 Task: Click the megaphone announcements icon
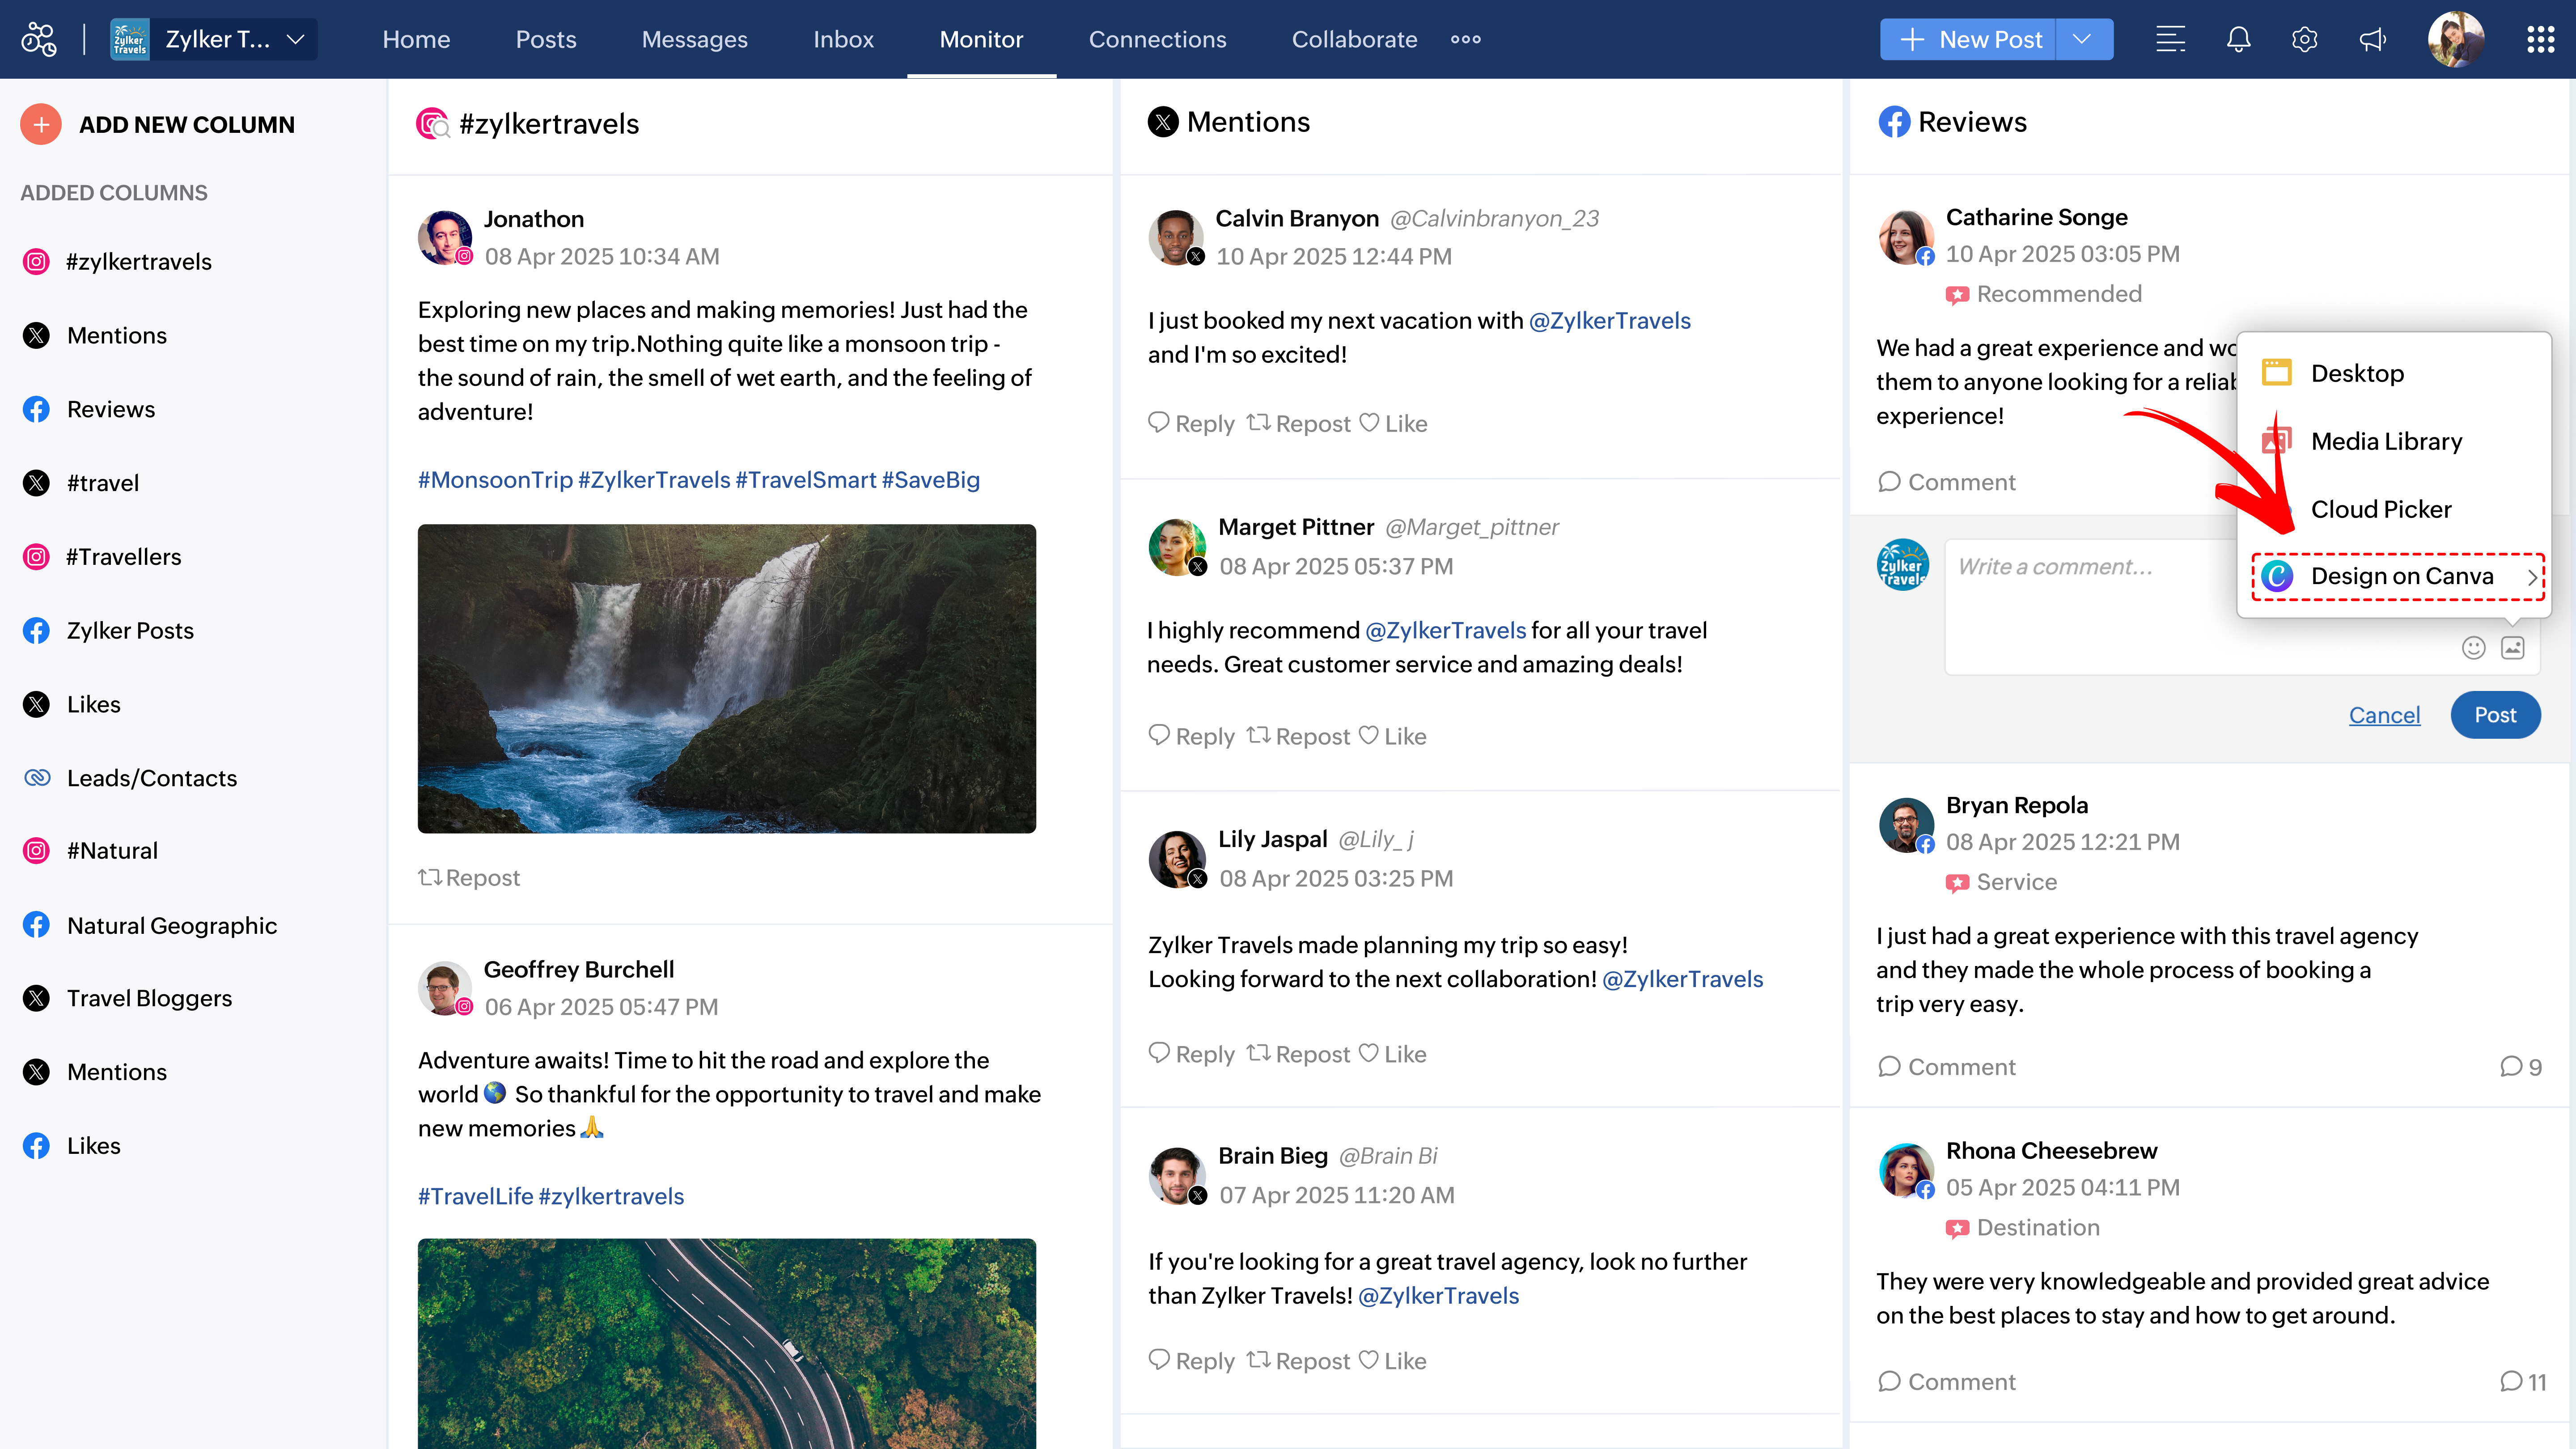point(2372,39)
